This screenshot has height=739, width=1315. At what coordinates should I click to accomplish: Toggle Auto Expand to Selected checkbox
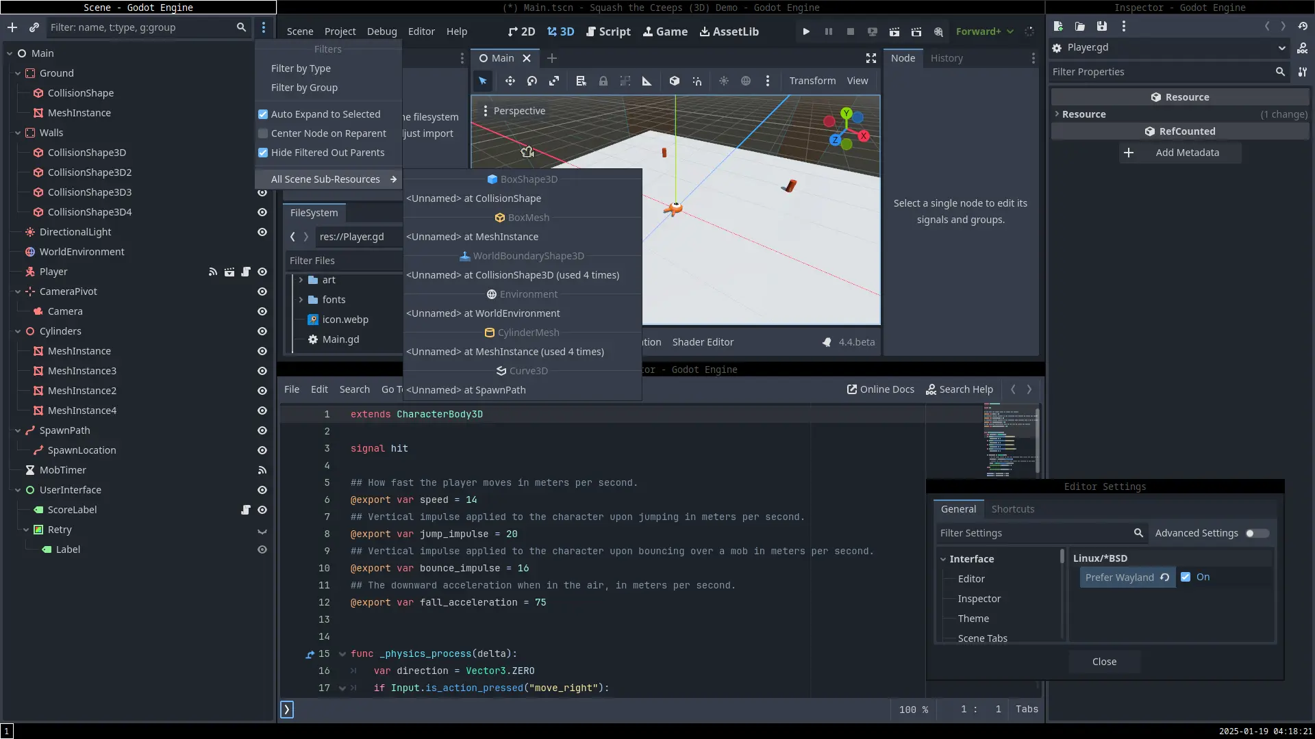point(263,114)
